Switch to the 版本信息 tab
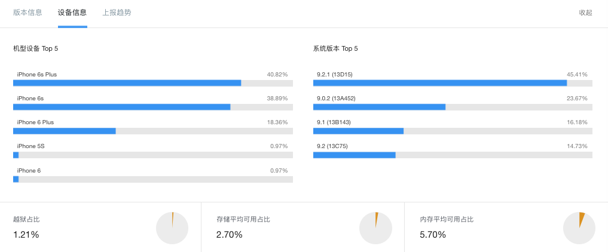The image size is (608, 252). [x=28, y=13]
